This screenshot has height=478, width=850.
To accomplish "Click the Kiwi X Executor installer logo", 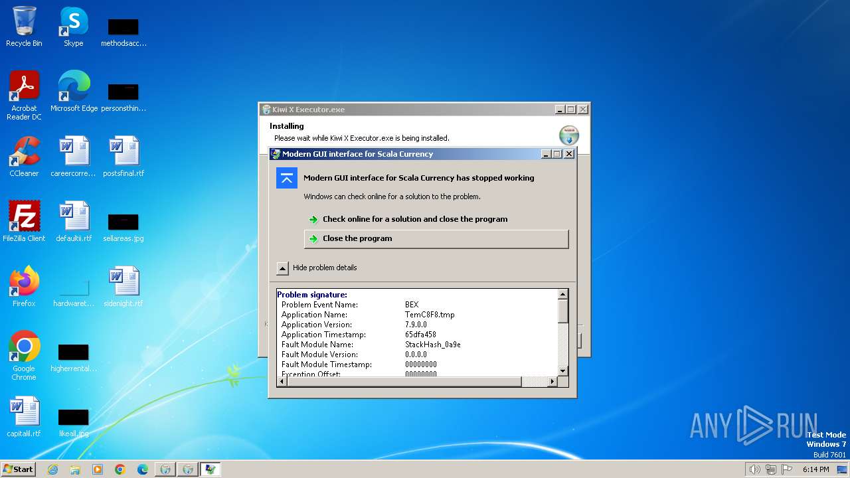I will [x=569, y=135].
